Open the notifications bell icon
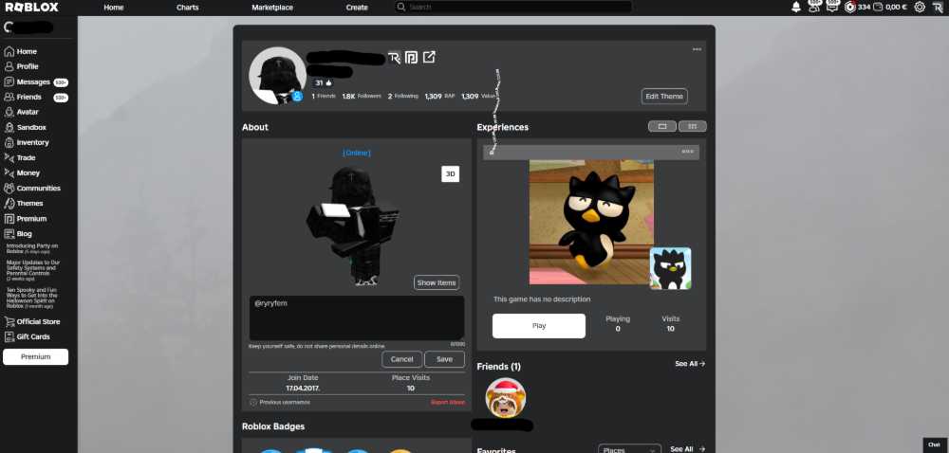 (795, 7)
